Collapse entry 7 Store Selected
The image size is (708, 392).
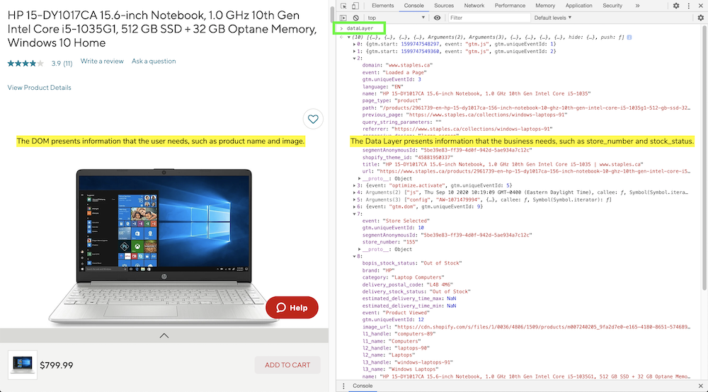click(355, 214)
